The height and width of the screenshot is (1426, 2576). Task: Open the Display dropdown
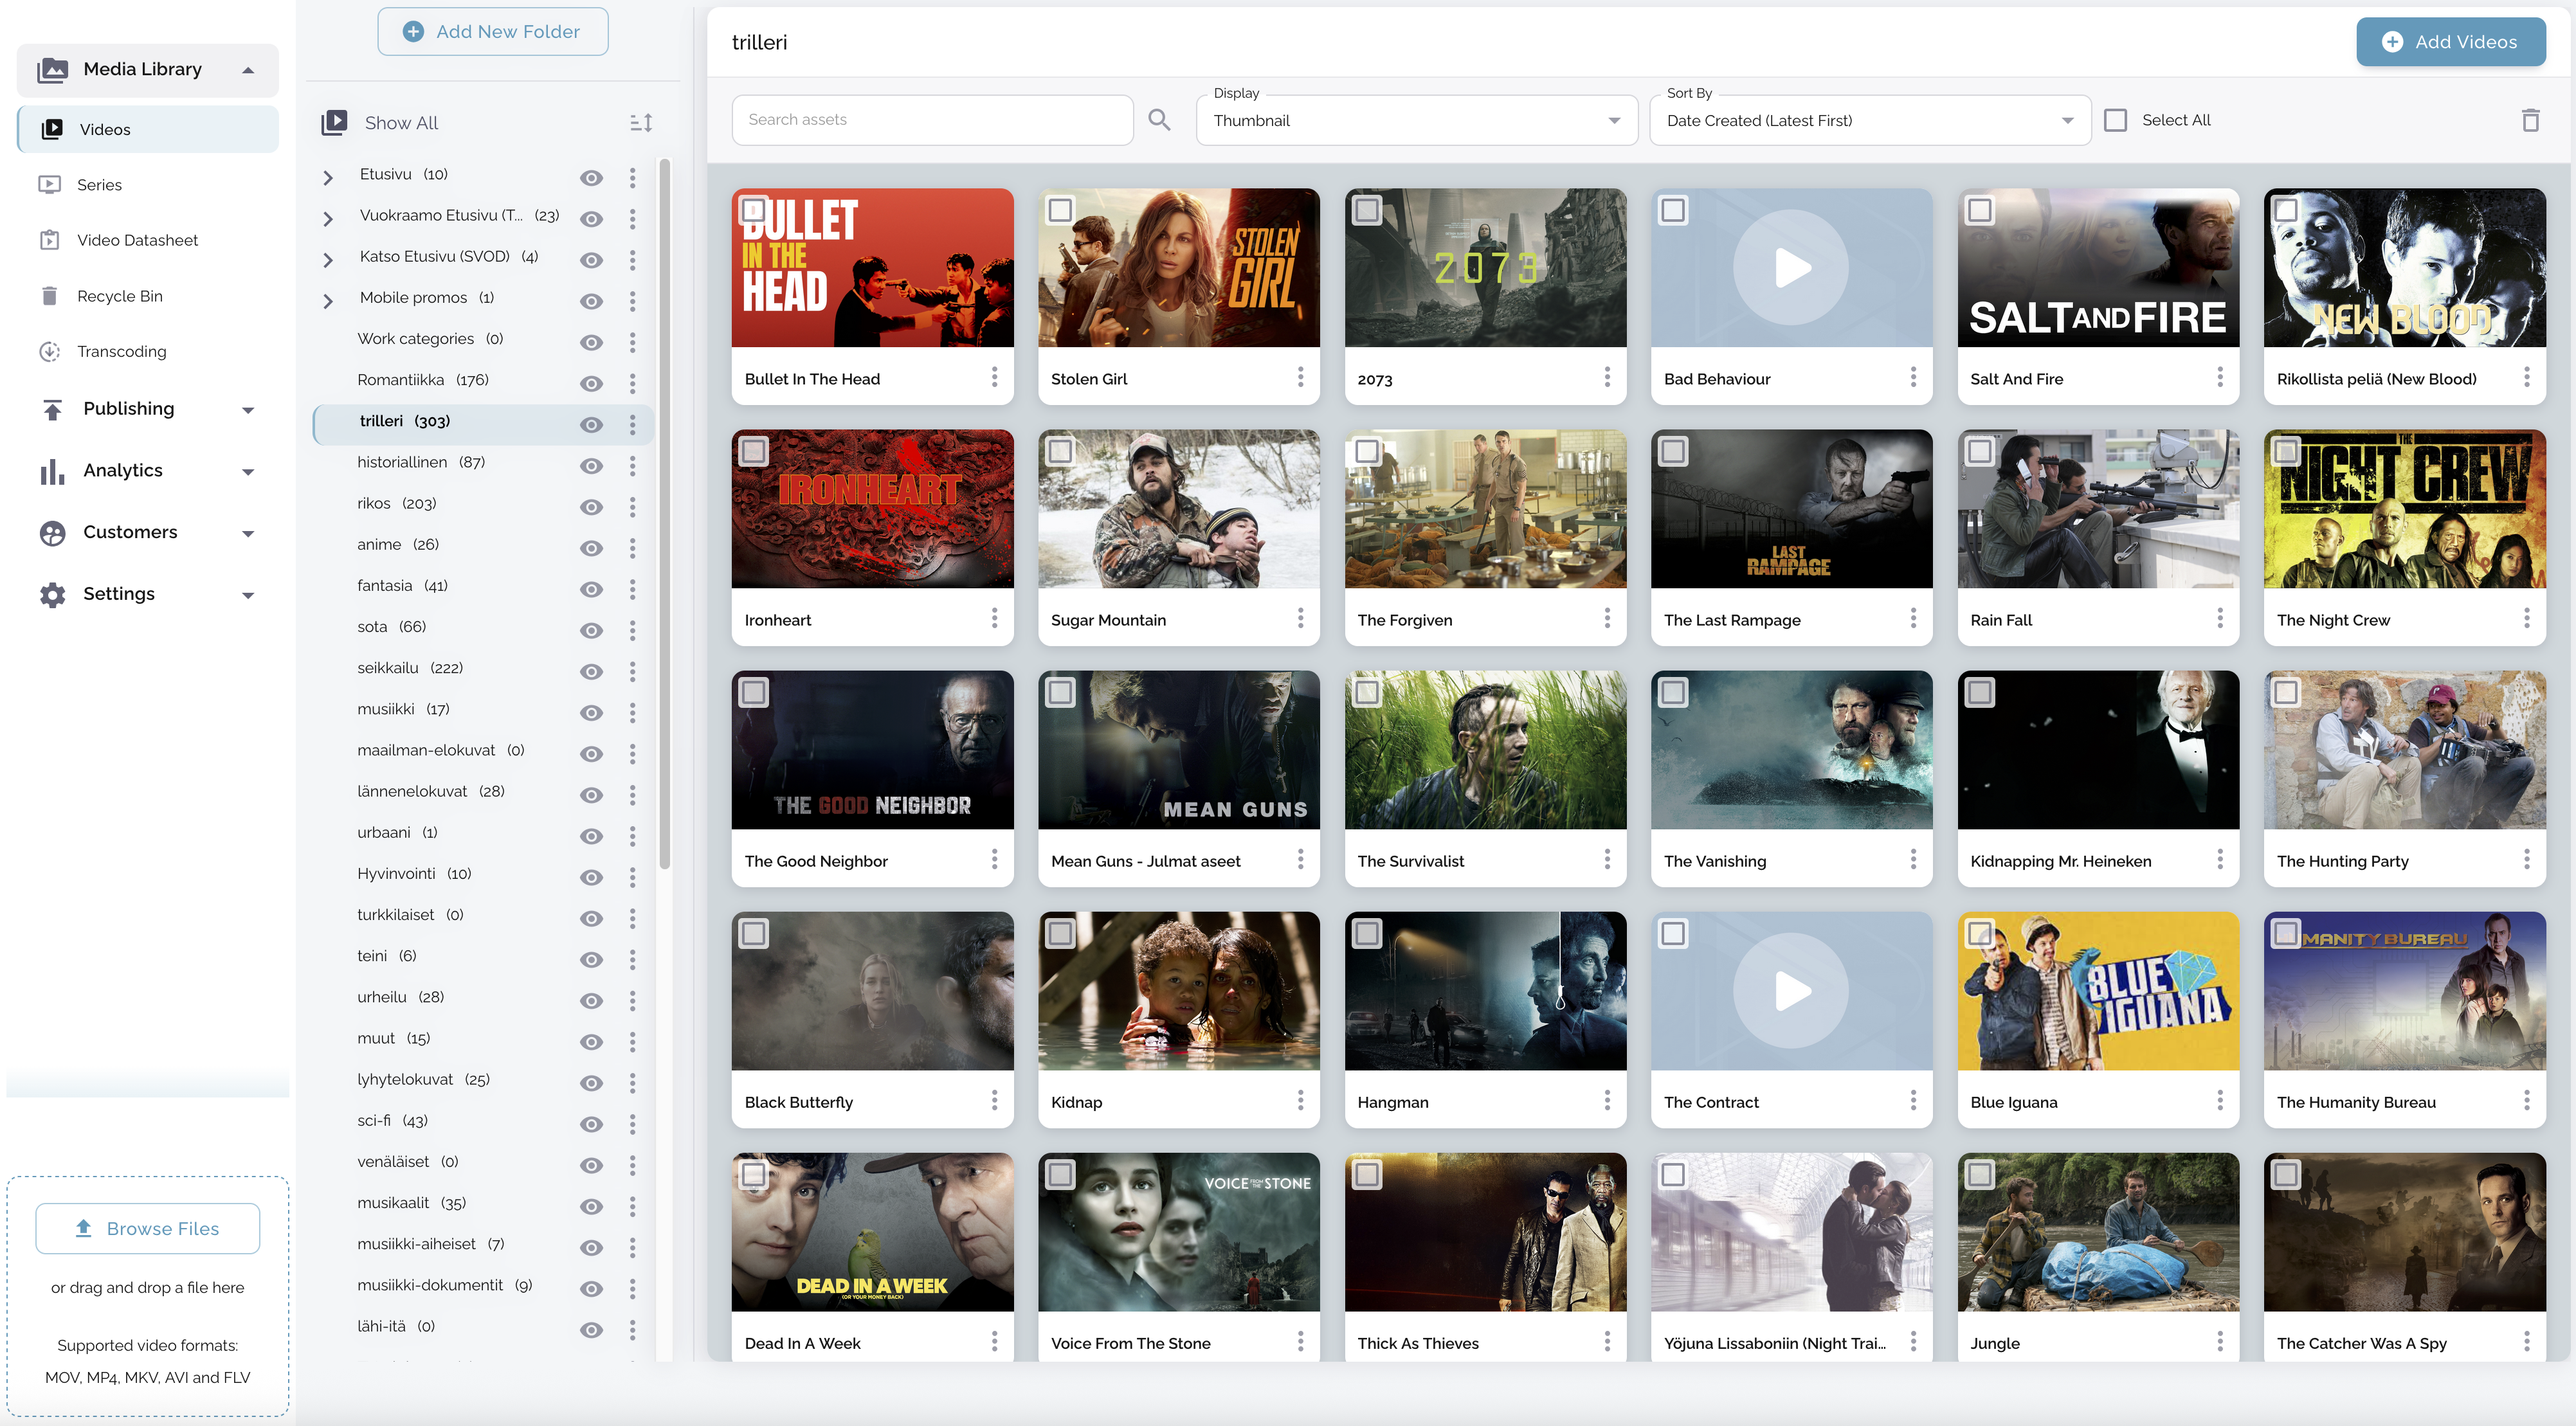pos(1416,120)
